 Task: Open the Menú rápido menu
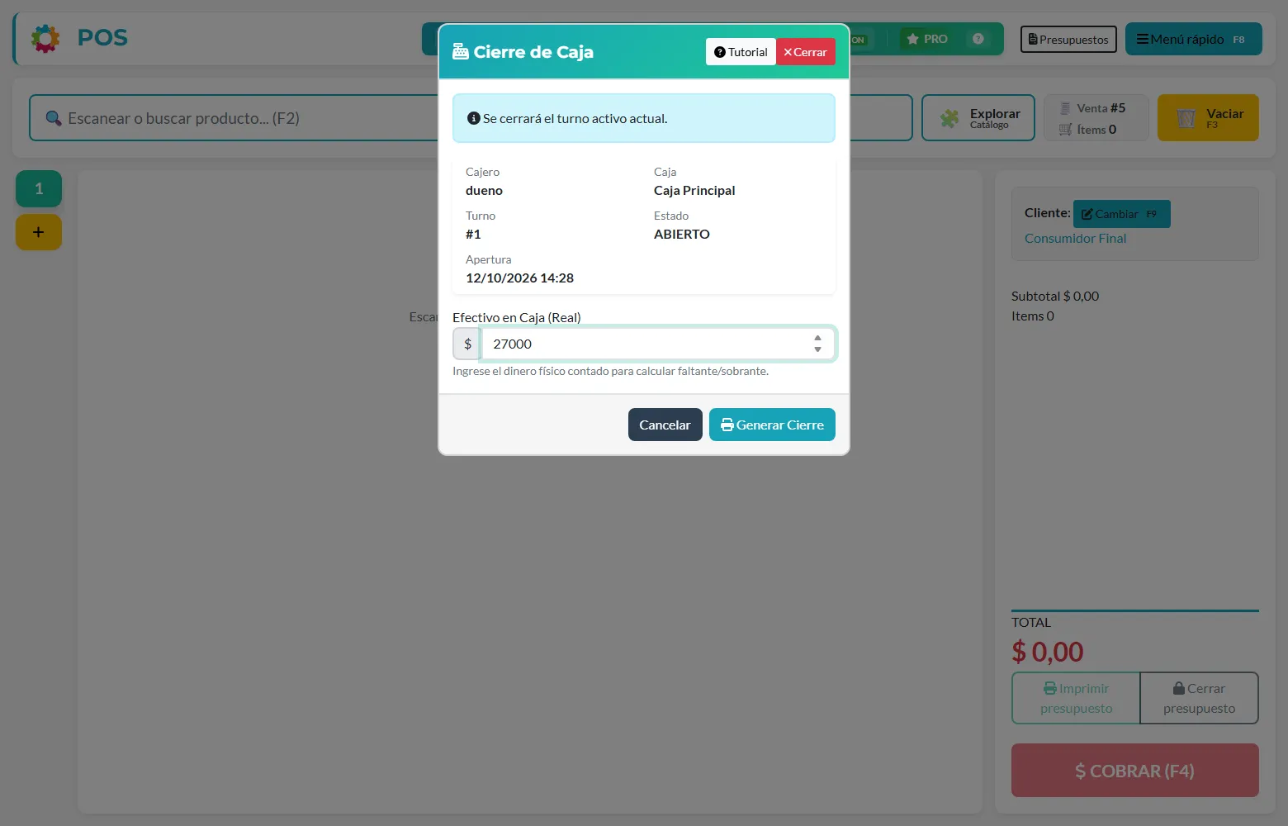1193,39
